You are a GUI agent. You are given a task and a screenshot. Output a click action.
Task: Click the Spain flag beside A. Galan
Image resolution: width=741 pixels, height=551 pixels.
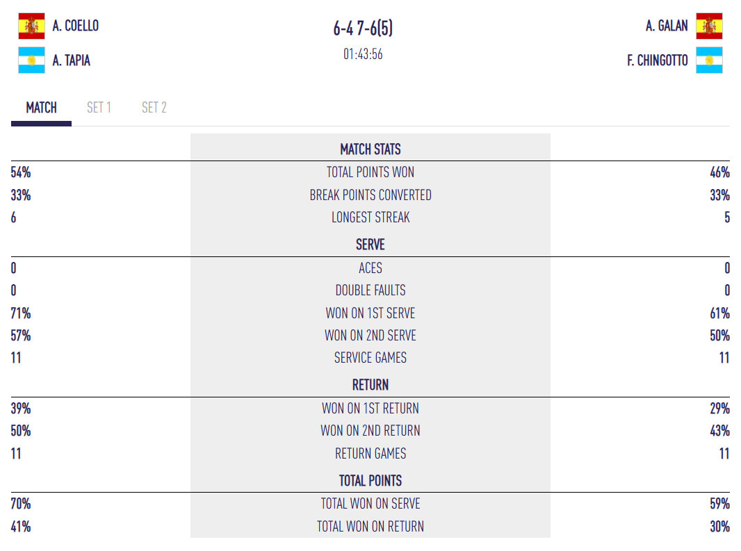(x=709, y=26)
